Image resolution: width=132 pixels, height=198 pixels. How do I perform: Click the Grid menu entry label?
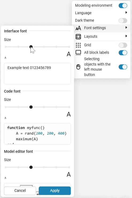click(x=87, y=45)
